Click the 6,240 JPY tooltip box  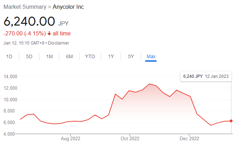point(206,76)
